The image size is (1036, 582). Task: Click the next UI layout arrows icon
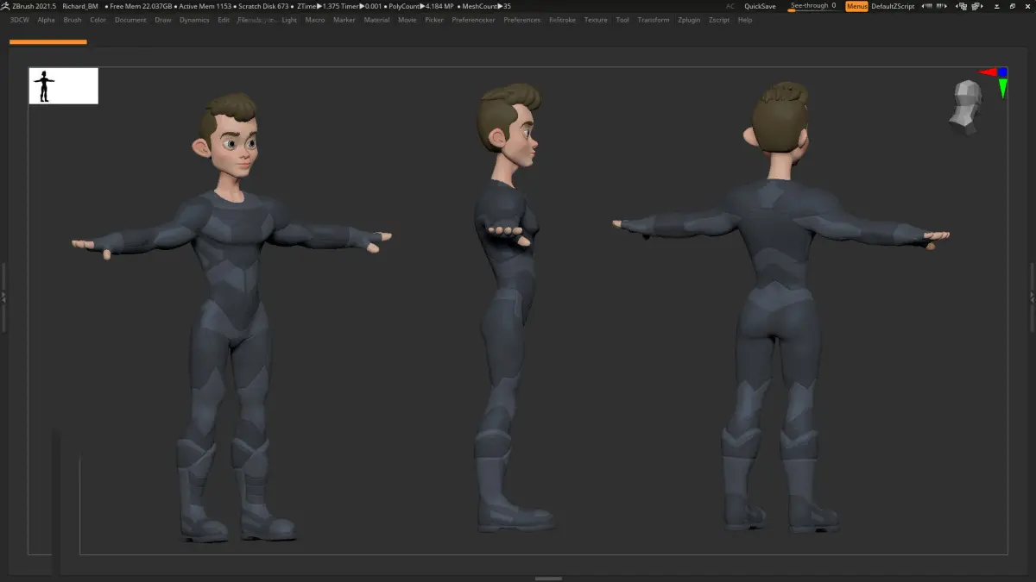coord(977,6)
